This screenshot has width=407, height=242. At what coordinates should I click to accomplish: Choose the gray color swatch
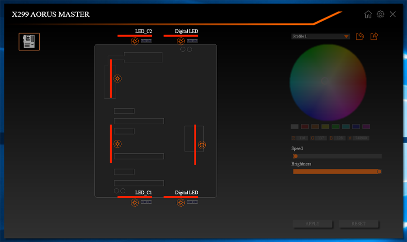tap(294, 127)
